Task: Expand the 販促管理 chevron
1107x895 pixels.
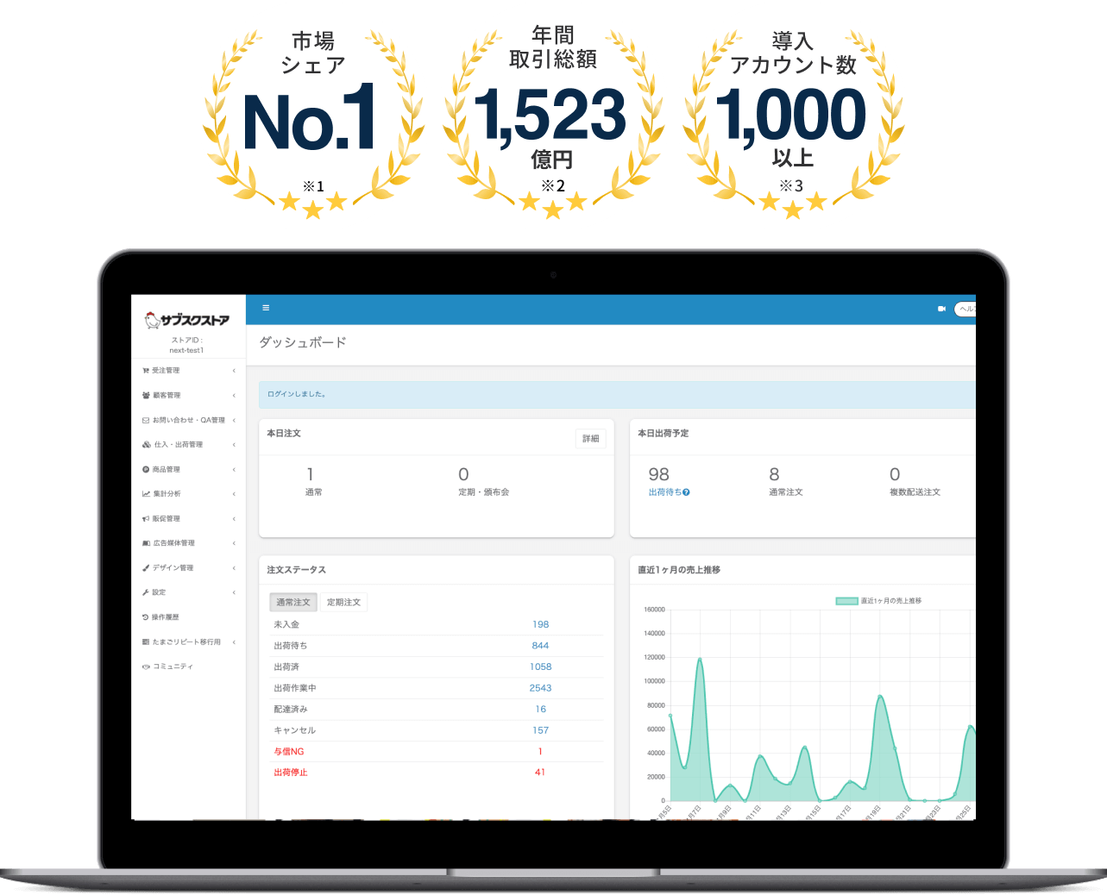Action: pyautogui.click(x=234, y=519)
